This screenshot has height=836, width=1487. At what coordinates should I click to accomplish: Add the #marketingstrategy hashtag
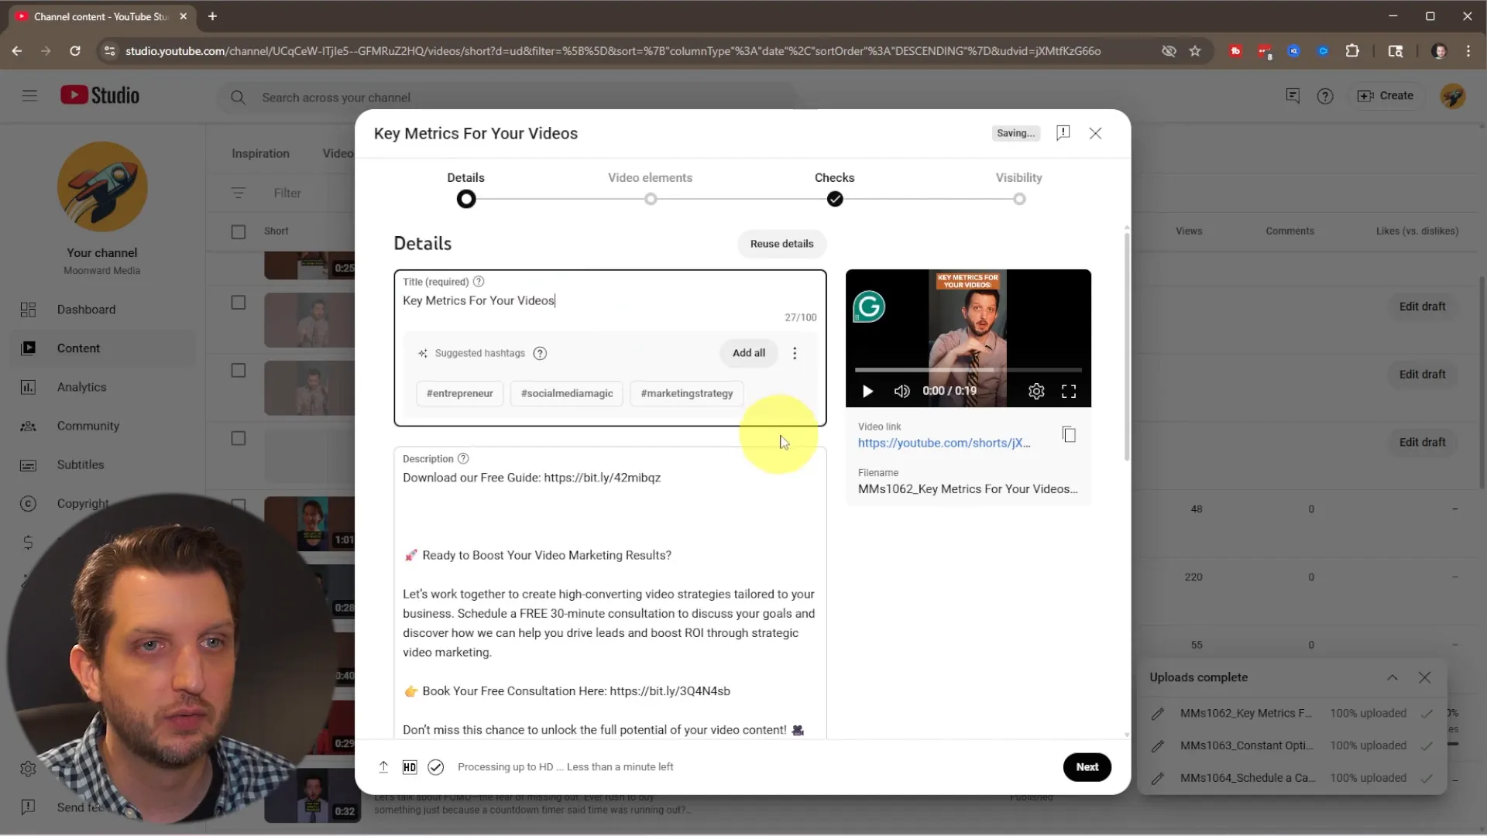(x=687, y=394)
